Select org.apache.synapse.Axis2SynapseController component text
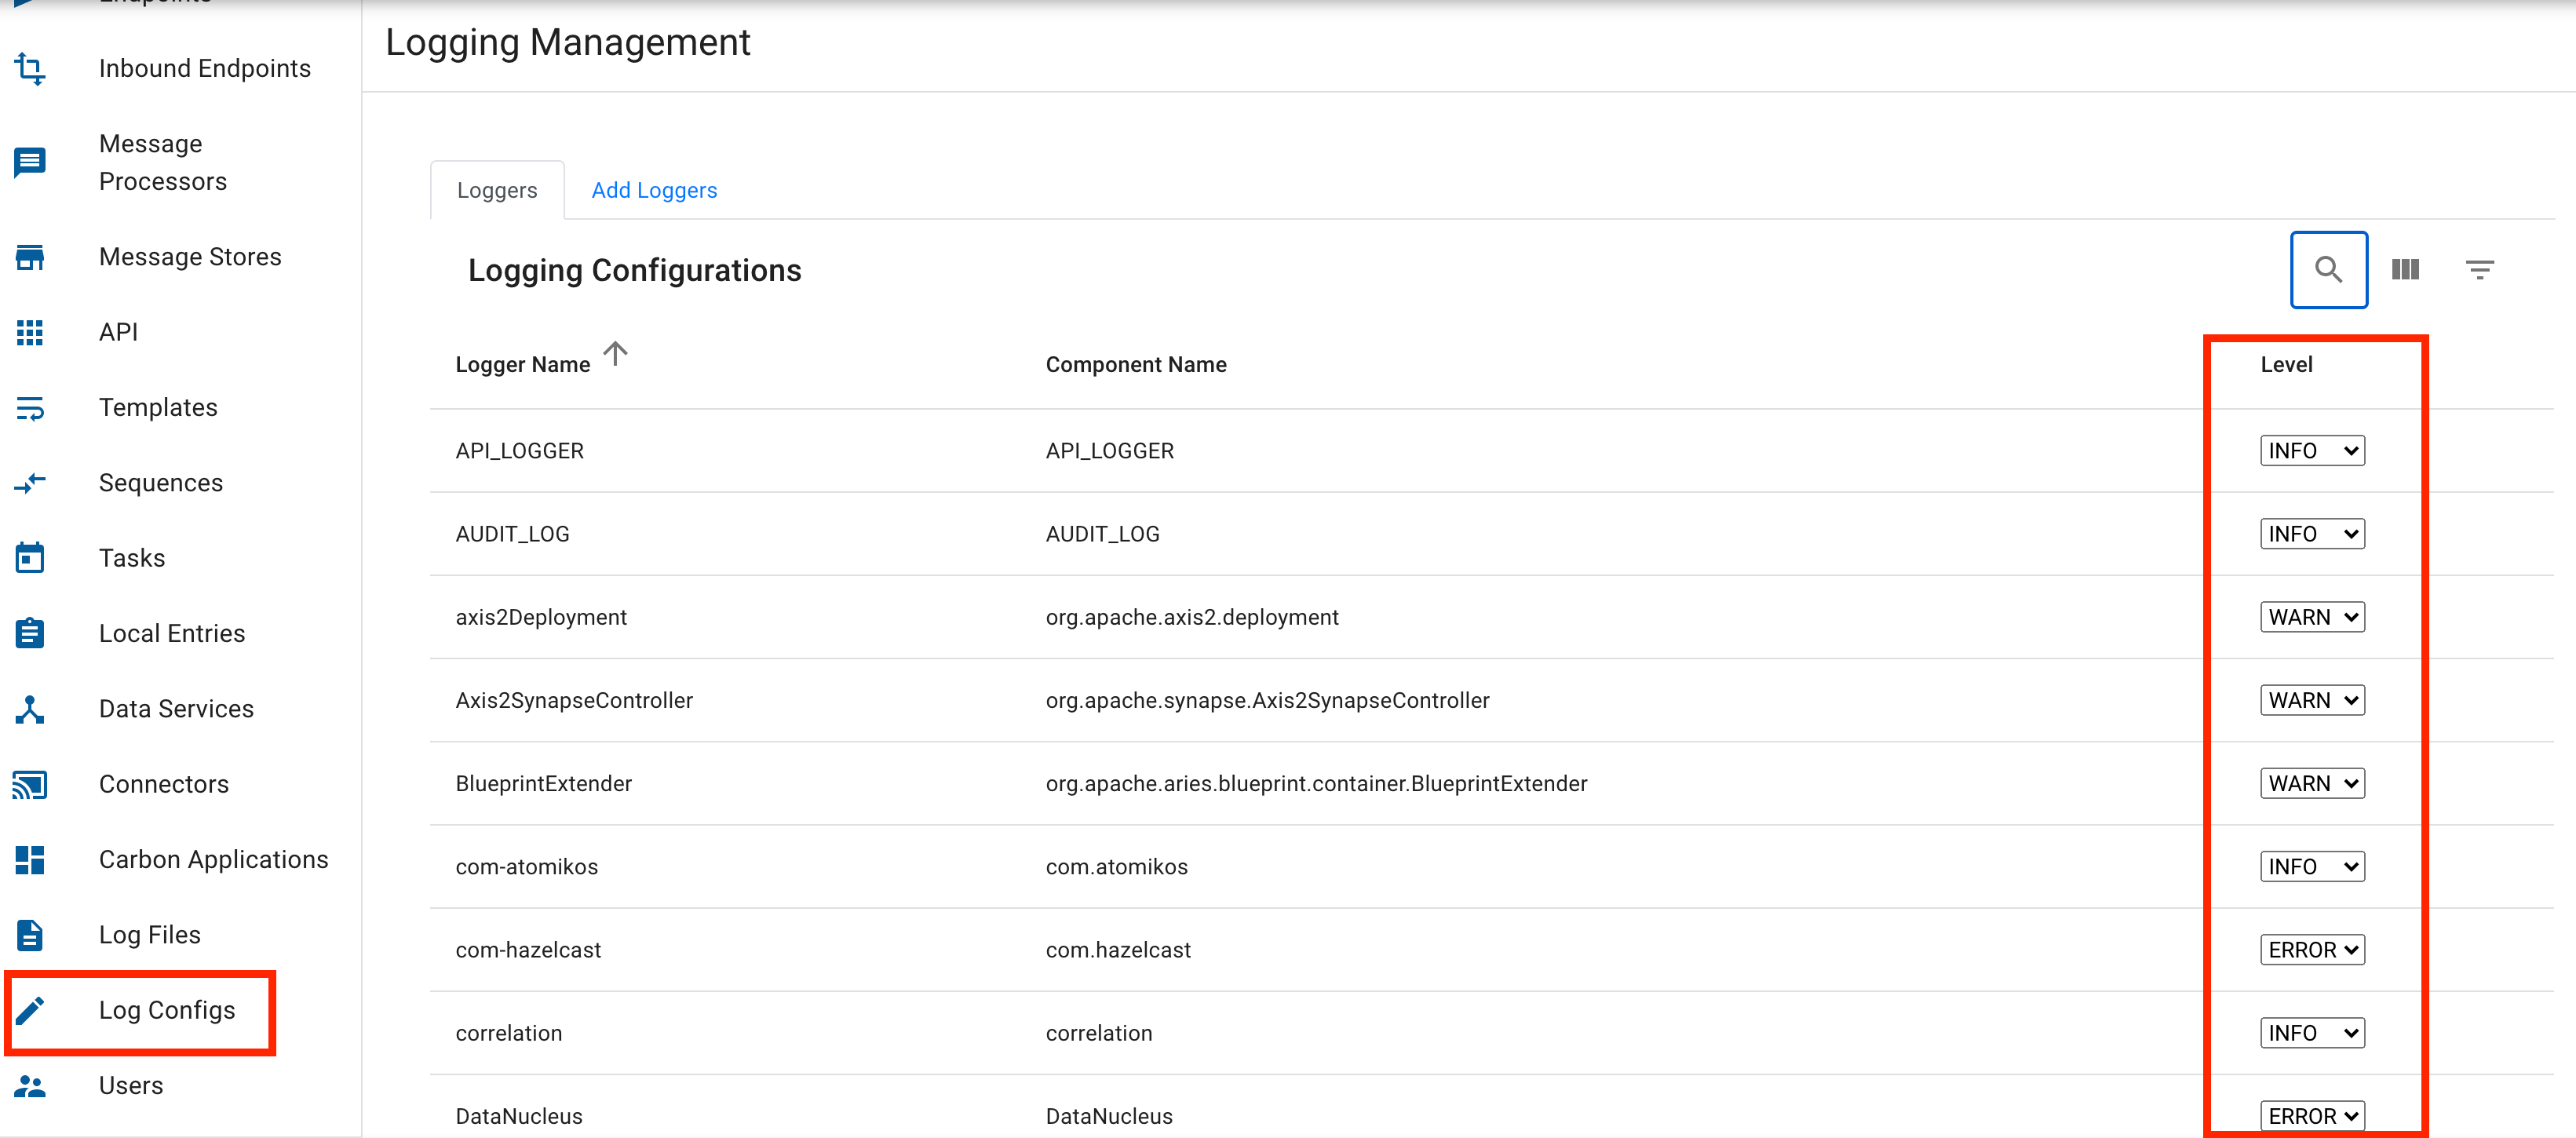Image resolution: width=2576 pixels, height=1138 pixels. [x=1267, y=700]
